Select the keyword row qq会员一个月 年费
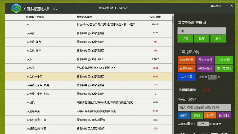Screen dimensions: 238x134 point(88,85)
